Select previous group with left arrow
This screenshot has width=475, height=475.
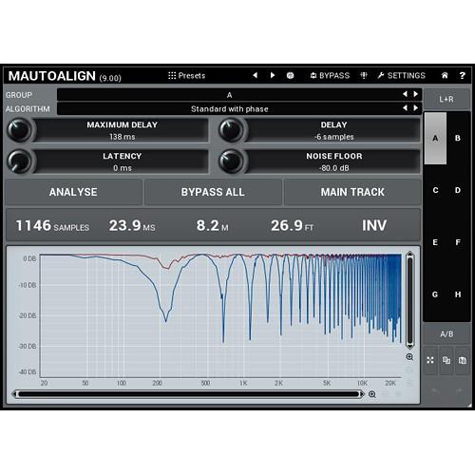405,94
